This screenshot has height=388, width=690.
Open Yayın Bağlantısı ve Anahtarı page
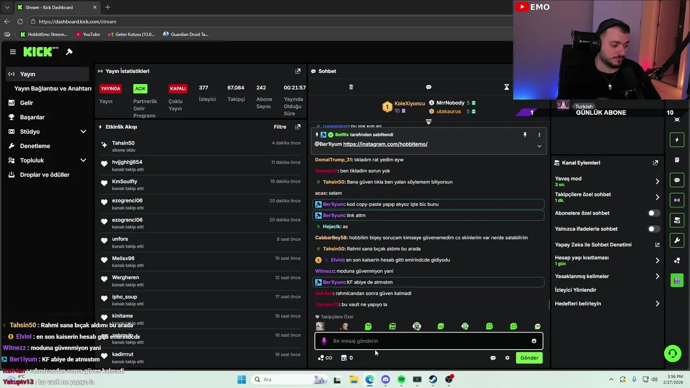[x=53, y=88]
